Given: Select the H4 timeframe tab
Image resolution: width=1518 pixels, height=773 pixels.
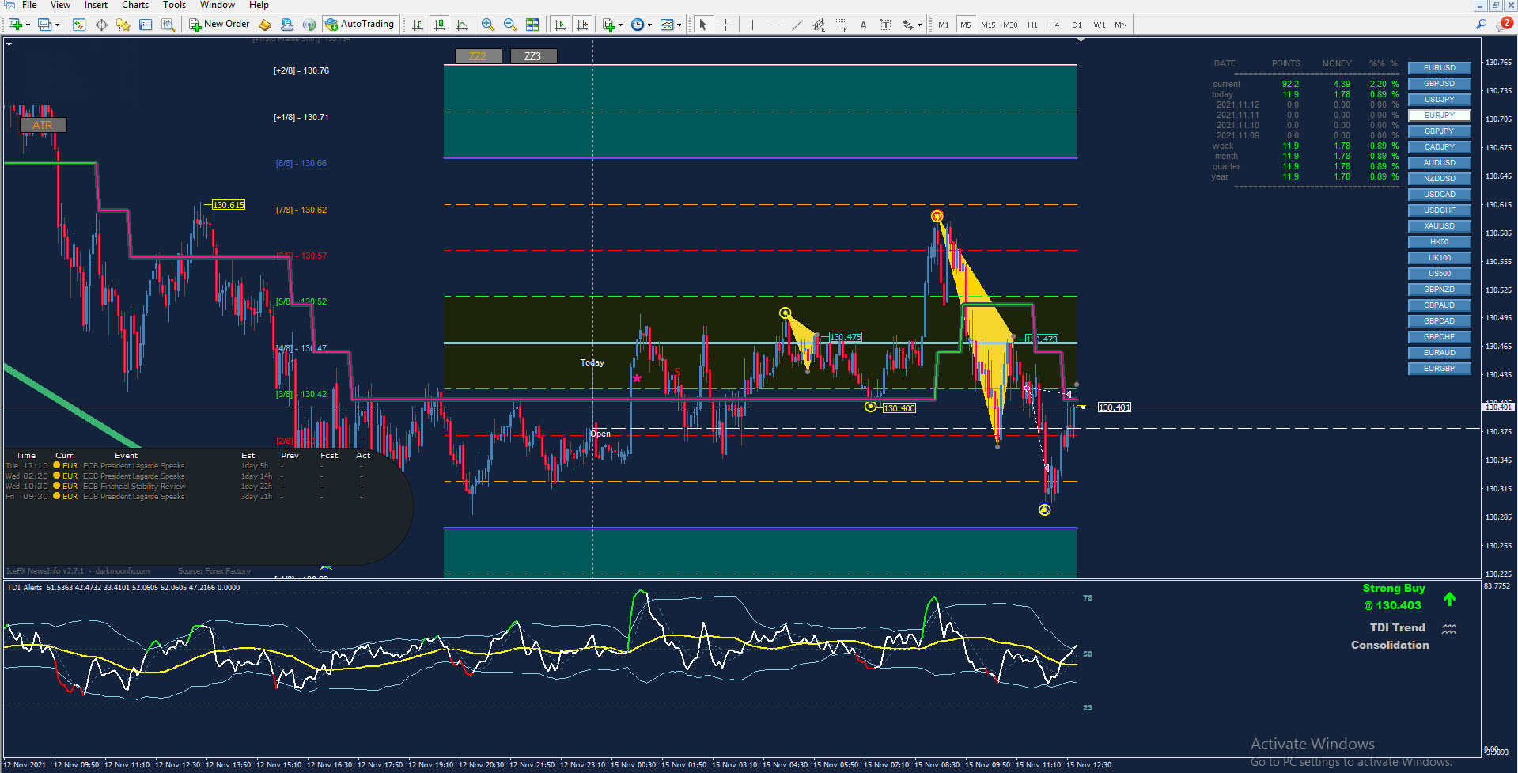Looking at the screenshot, I should point(1054,25).
